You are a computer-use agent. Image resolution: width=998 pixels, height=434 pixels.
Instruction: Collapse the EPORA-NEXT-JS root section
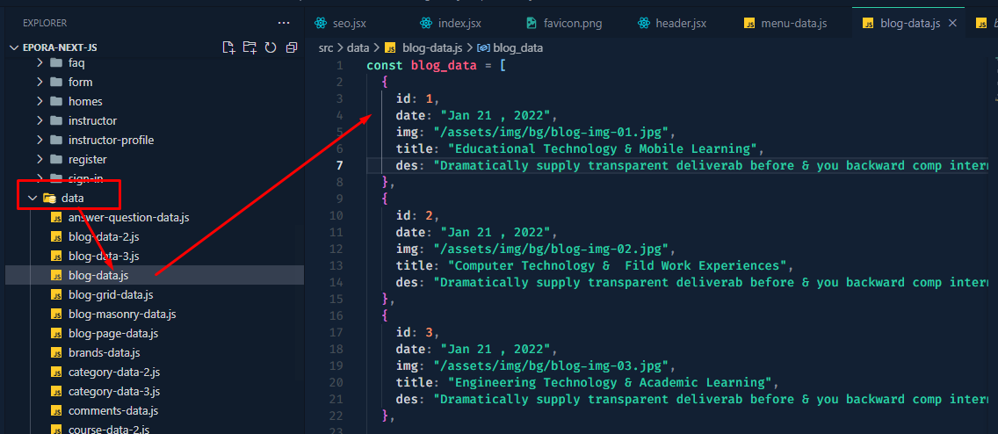pos(13,47)
